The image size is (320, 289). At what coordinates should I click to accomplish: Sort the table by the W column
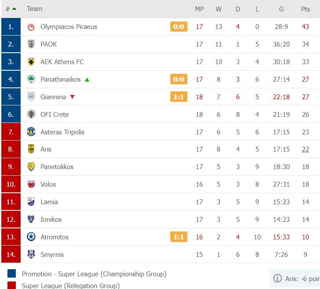coord(219,9)
